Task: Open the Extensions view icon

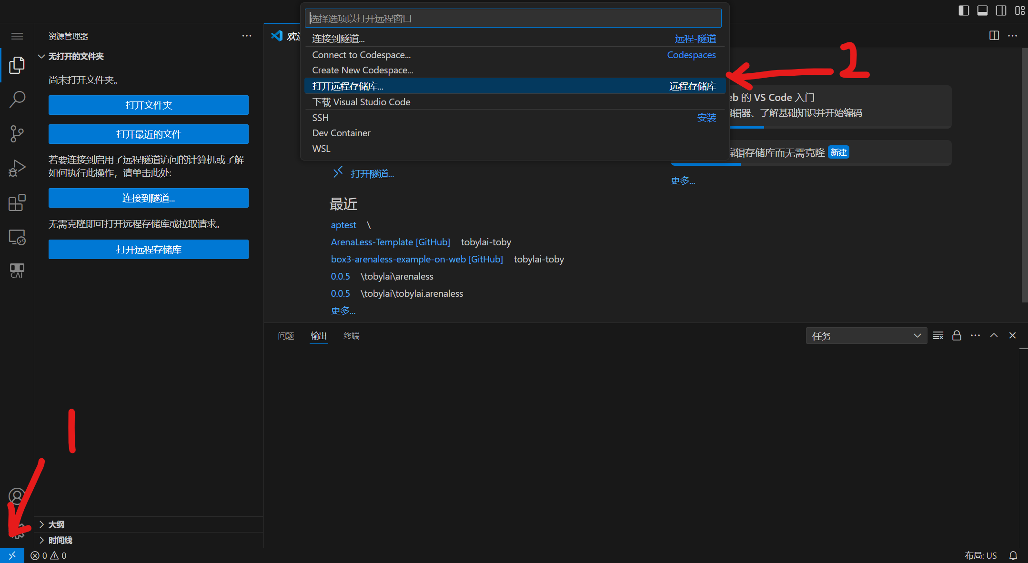Action: [x=17, y=202]
